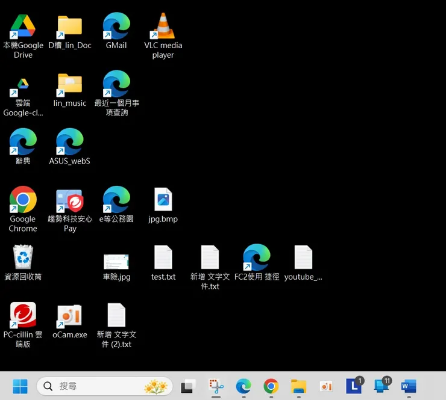Open oCam from the taskbar
The height and width of the screenshot is (400, 446).
[x=326, y=386]
